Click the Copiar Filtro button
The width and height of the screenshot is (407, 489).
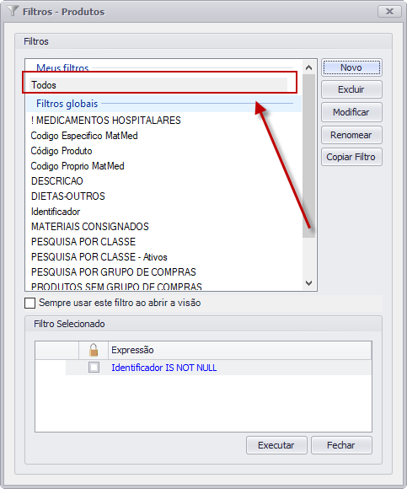tap(351, 157)
